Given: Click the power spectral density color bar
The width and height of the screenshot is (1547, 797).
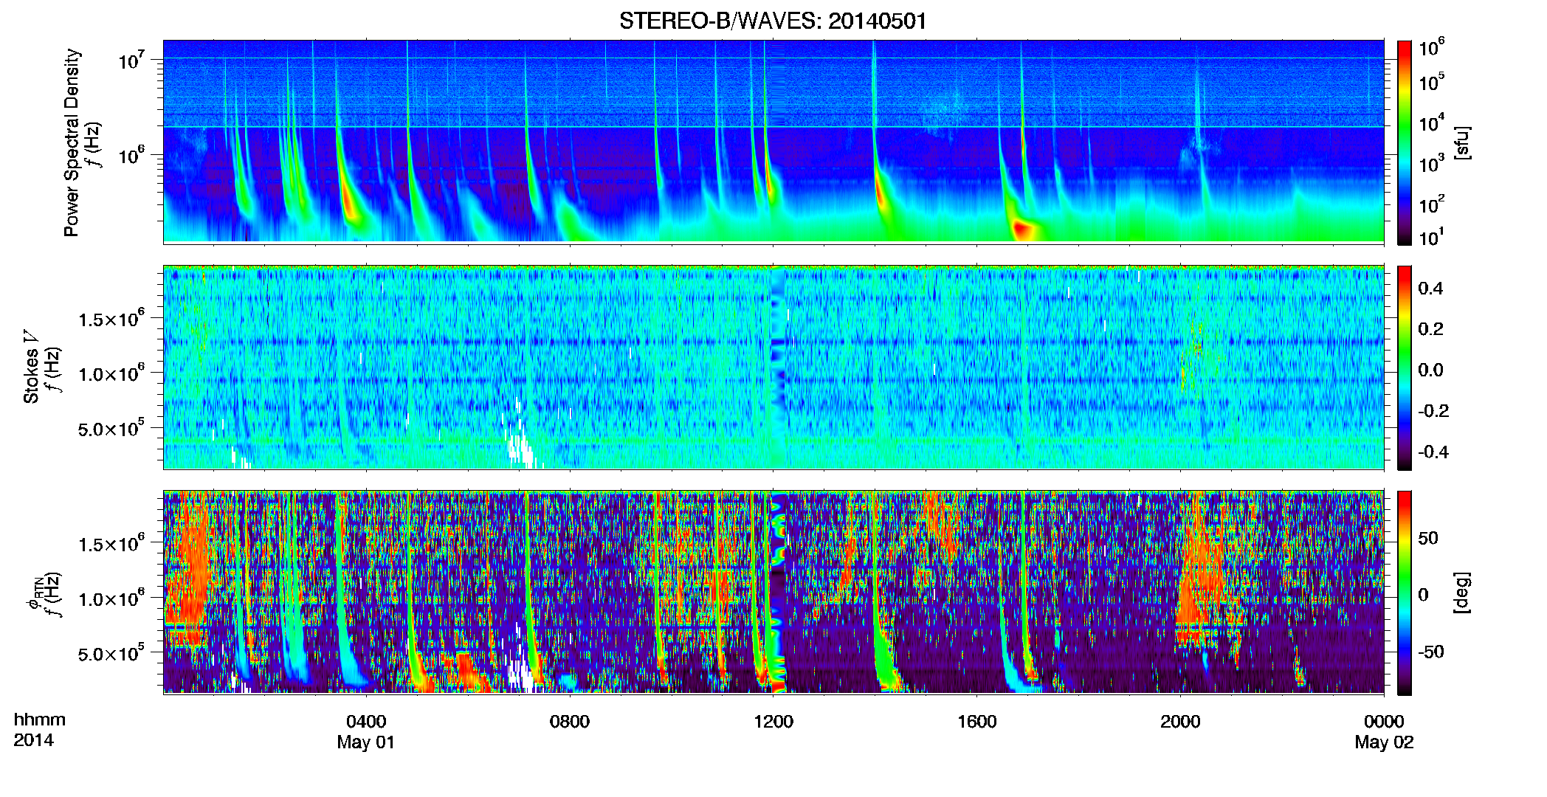Looking at the screenshot, I should pos(1405,142).
